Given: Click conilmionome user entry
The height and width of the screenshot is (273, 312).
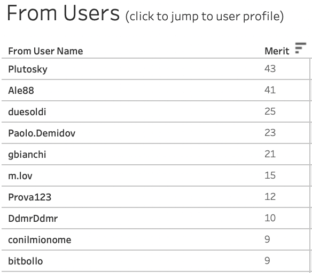Looking at the screenshot, I should pyautogui.click(x=40, y=240).
